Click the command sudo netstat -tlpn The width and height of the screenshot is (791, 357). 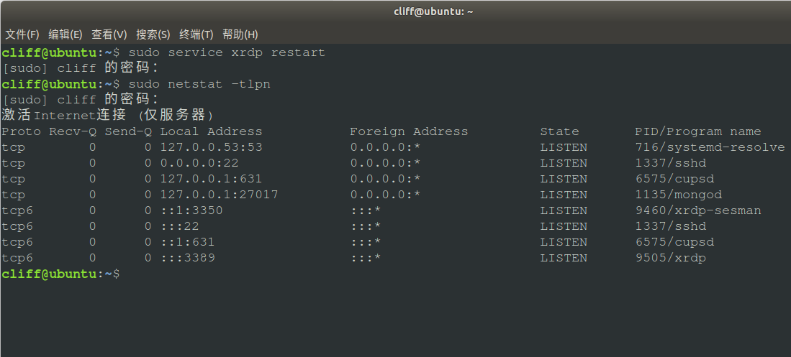(199, 84)
